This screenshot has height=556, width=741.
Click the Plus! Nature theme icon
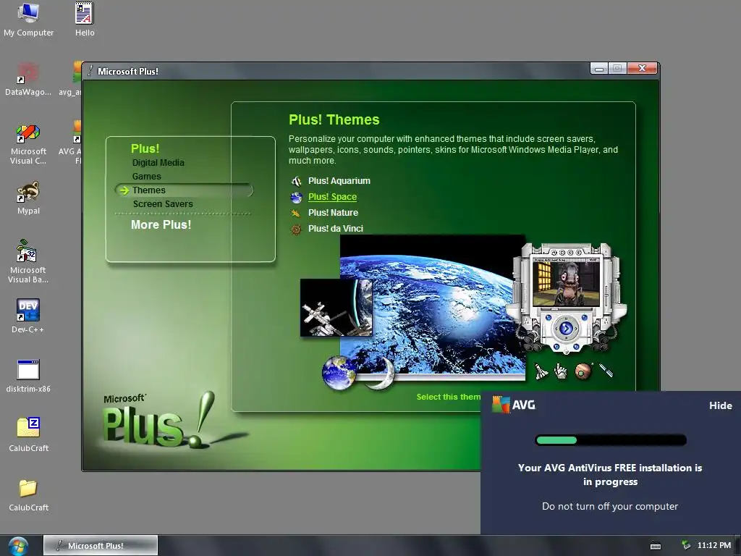coord(296,213)
